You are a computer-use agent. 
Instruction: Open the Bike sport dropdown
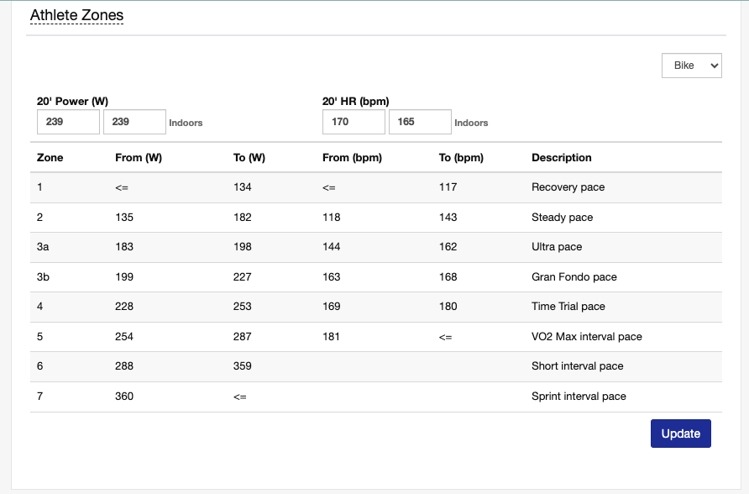pos(691,66)
